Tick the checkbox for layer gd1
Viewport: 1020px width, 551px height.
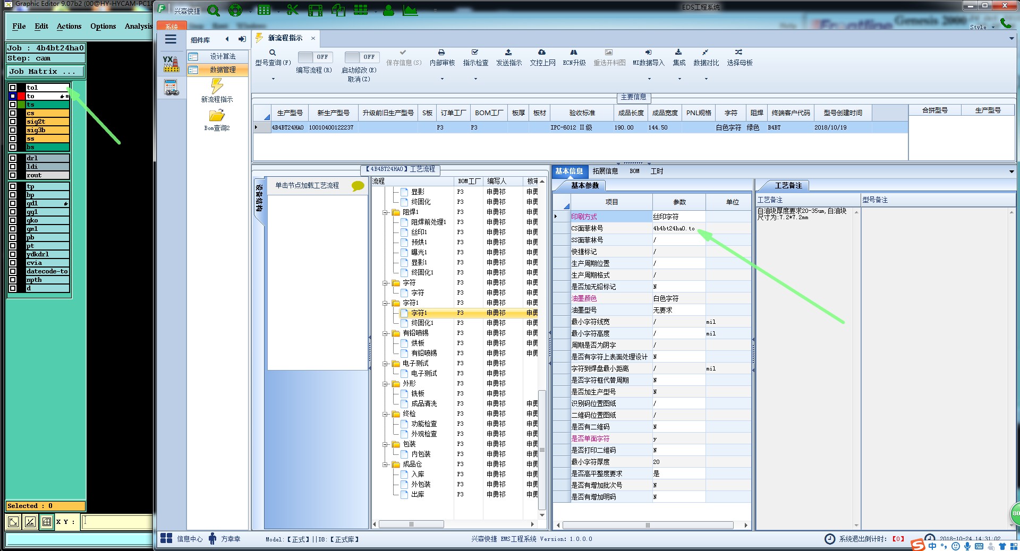[13, 203]
